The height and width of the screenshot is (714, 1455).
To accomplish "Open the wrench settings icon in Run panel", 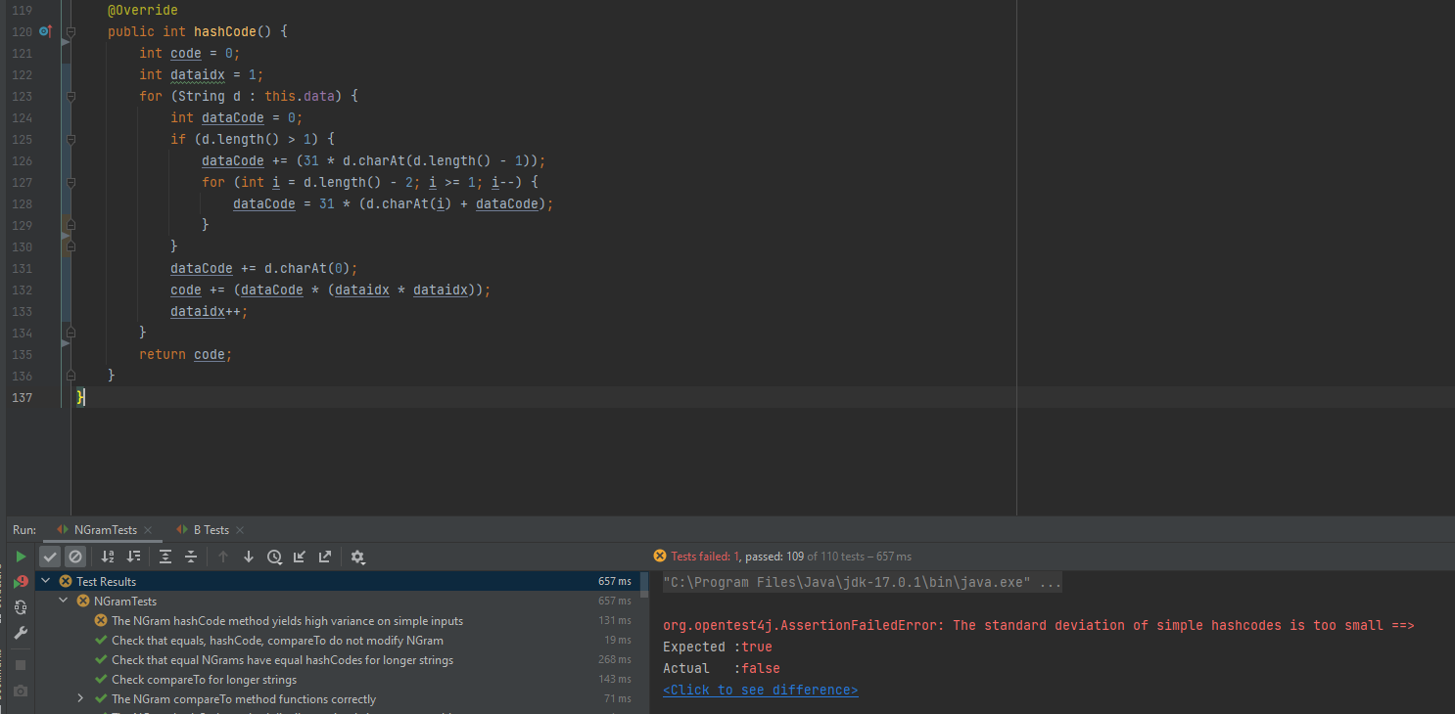I will click(21, 633).
